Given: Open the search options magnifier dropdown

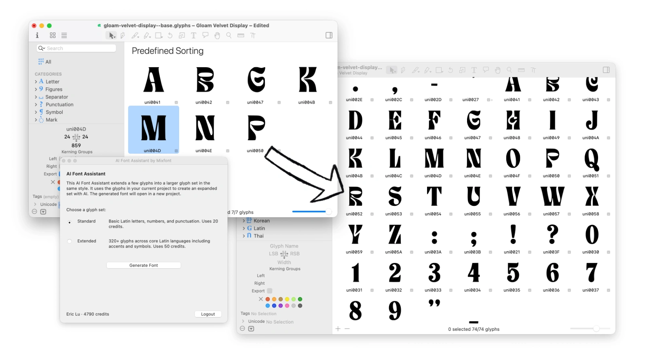Looking at the screenshot, I should coord(41,48).
